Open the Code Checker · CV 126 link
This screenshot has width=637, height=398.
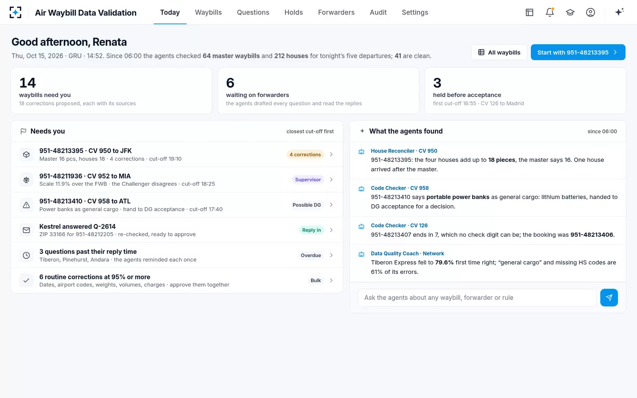click(x=399, y=226)
